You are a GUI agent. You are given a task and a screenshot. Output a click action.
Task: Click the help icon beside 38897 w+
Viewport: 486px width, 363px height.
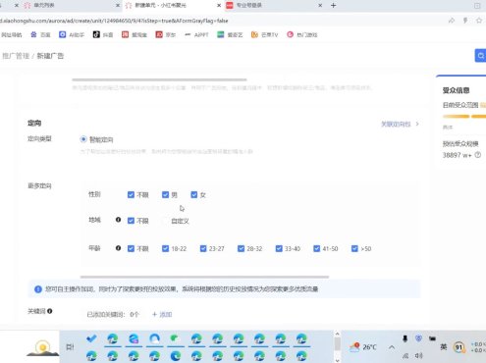[478, 155]
